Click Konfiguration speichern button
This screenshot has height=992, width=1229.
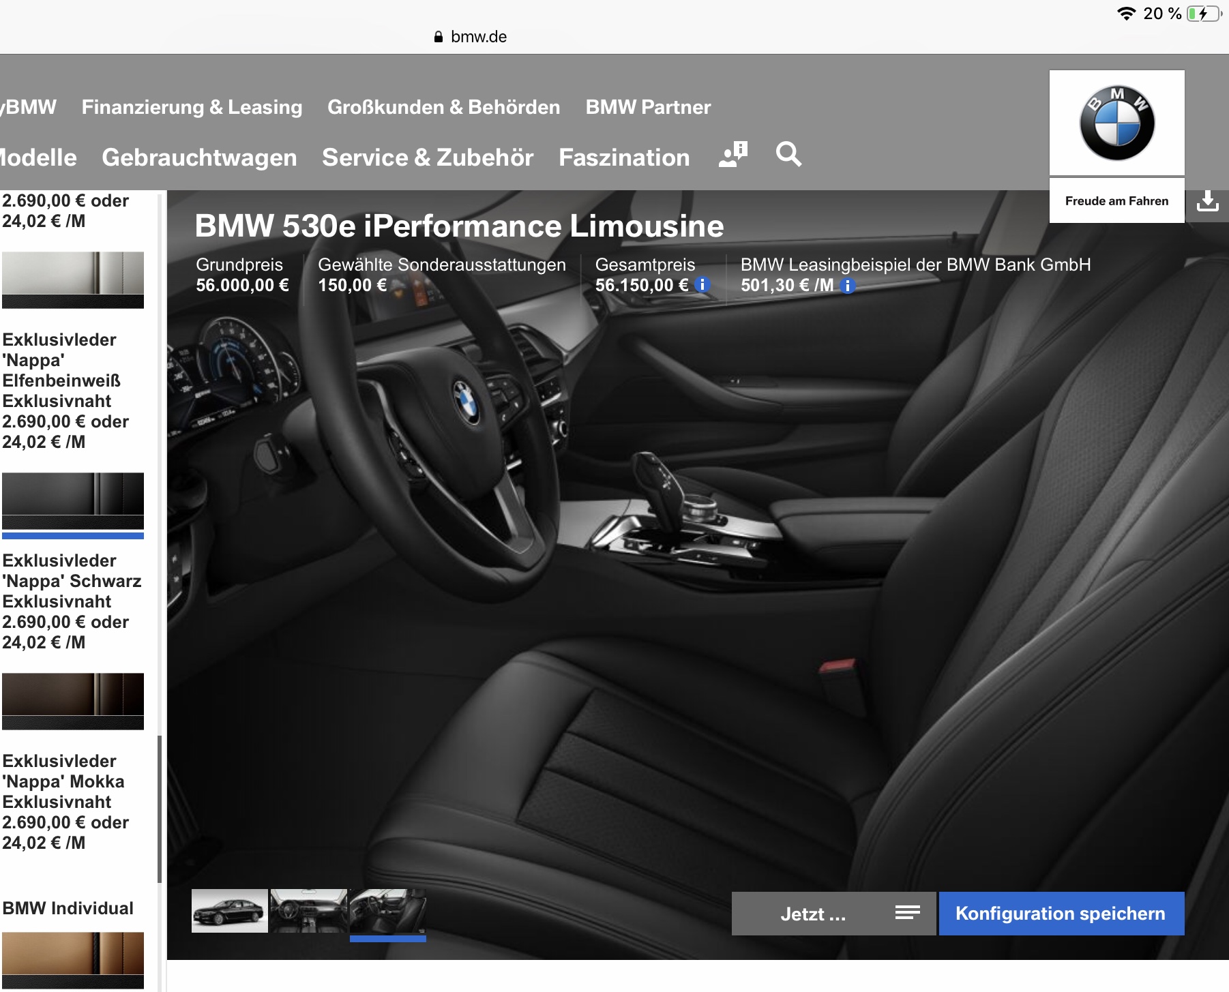1061,914
